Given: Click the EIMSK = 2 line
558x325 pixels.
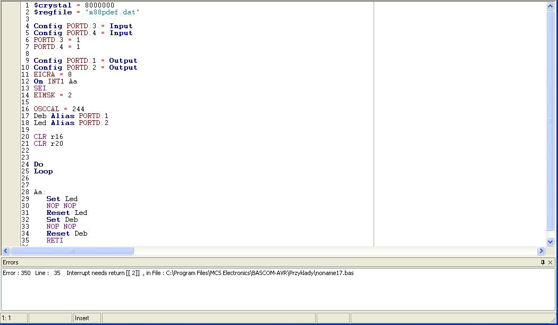Looking at the screenshot, I should [x=53, y=95].
